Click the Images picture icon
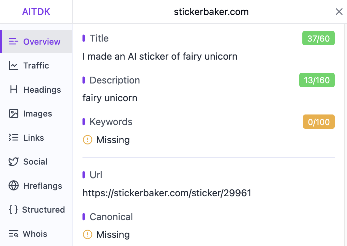 pyautogui.click(x=14, y=114)
